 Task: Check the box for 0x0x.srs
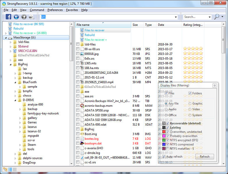(78, 59)
